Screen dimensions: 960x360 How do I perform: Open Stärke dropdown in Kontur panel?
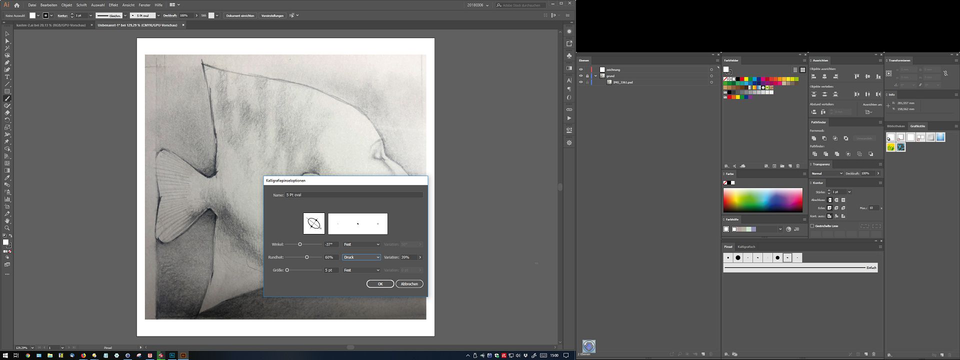849,192
